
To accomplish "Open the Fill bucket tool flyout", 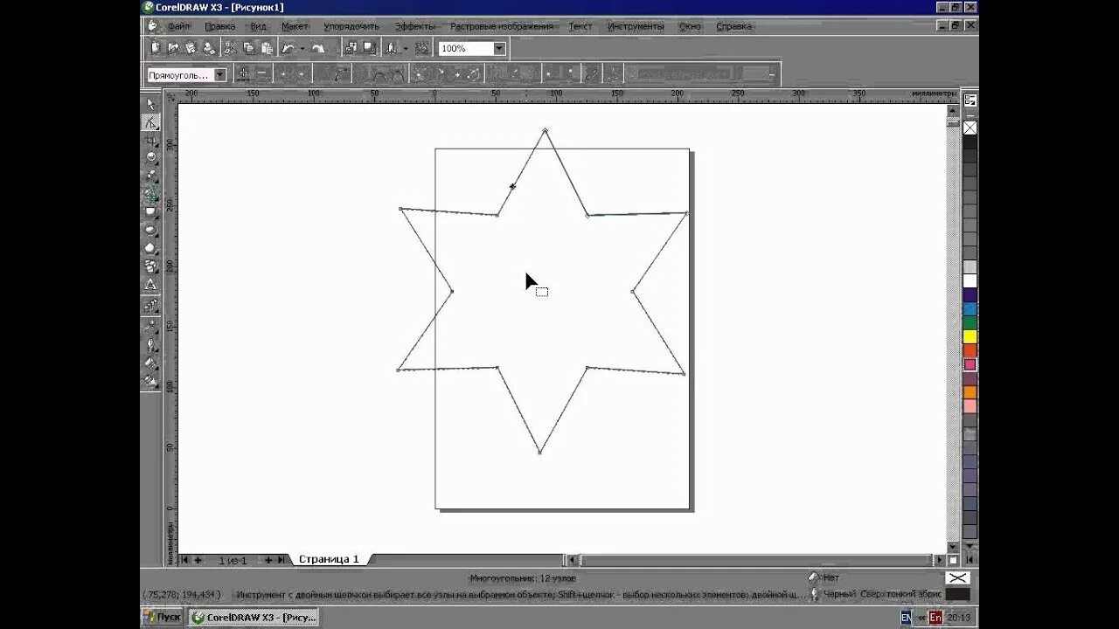I will coord(151,363).
